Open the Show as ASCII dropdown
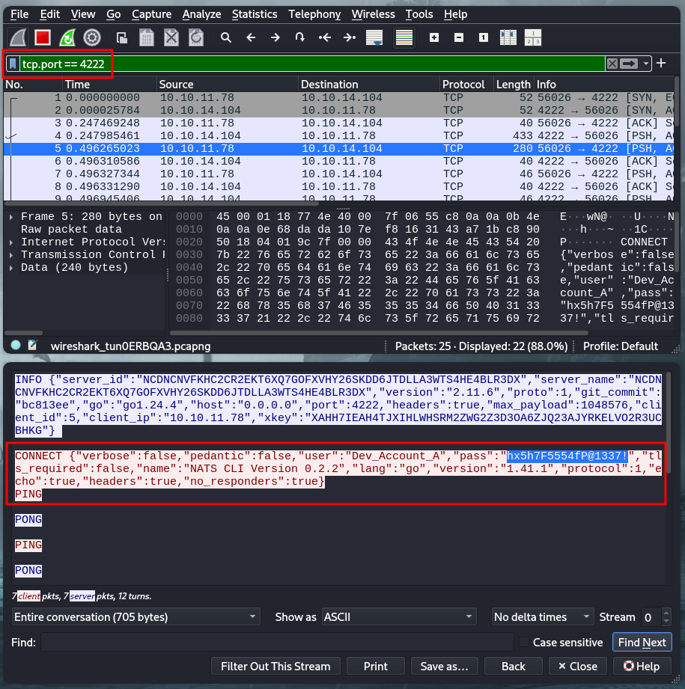 [x=398, y=617]
